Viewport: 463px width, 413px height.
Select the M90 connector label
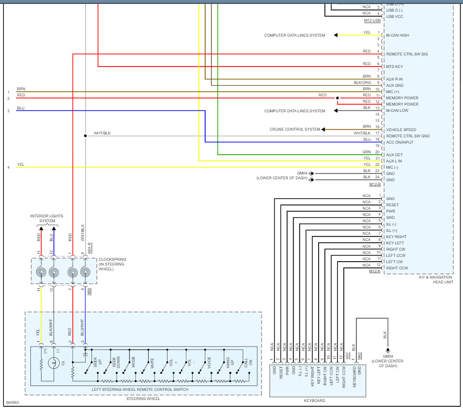pyautogui.click(x=89, y=292)
